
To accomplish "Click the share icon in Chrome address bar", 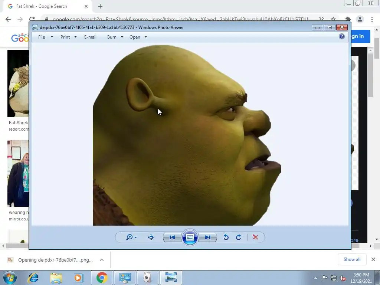I will [321, 19].
